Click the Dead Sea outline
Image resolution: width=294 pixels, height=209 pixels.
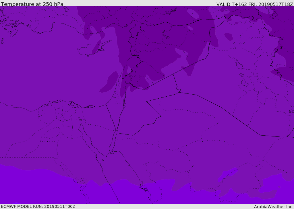[125, 101]
